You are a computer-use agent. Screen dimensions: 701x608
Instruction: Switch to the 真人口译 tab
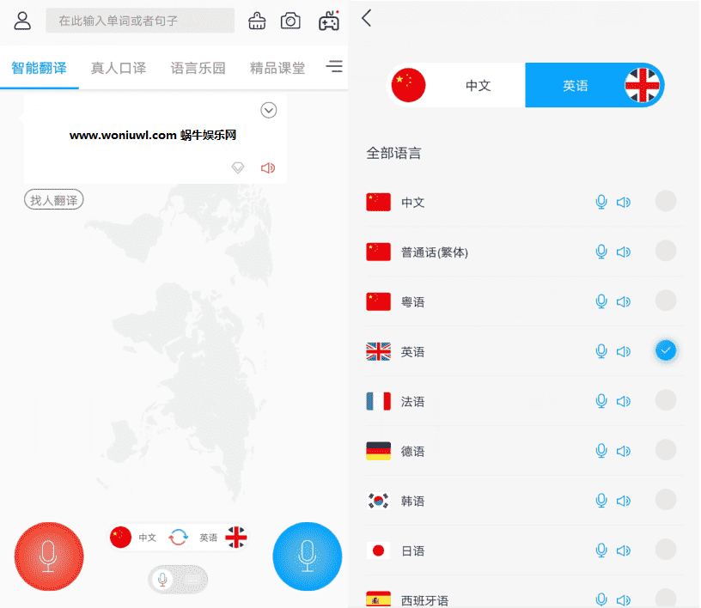(118, 66)
